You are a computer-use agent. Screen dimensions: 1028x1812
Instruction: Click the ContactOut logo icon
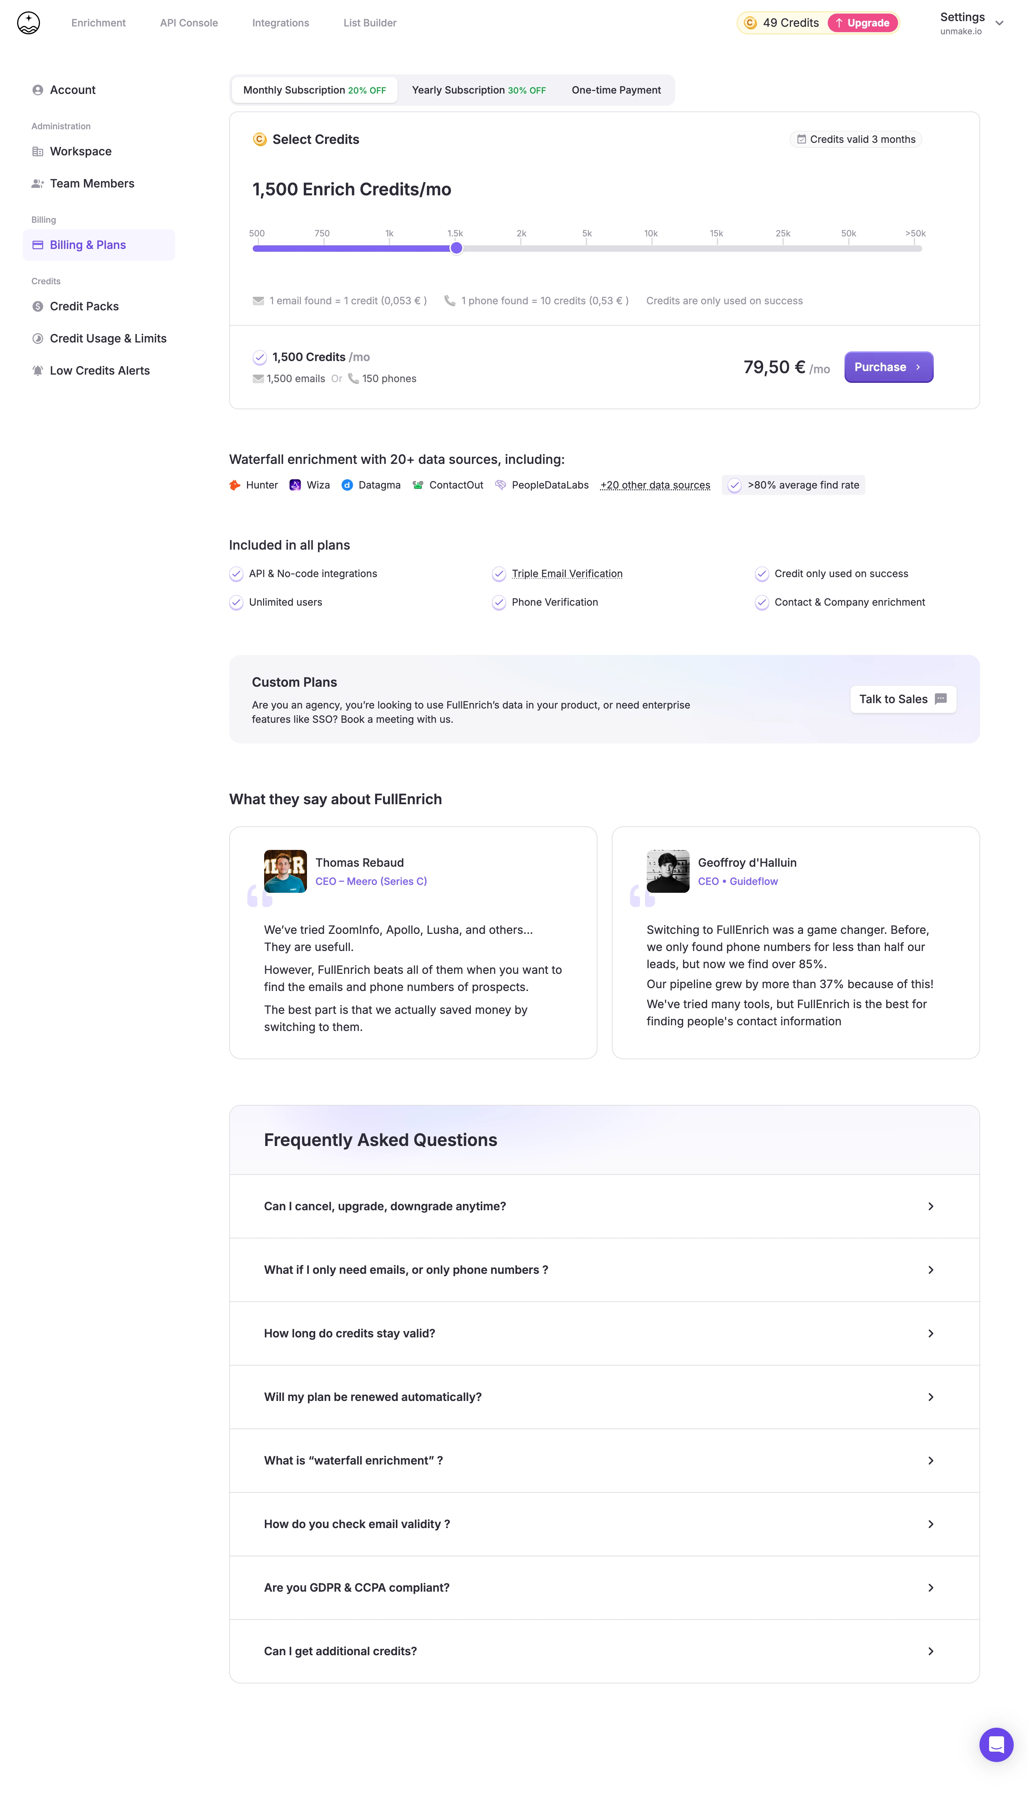tap(418, 485)
